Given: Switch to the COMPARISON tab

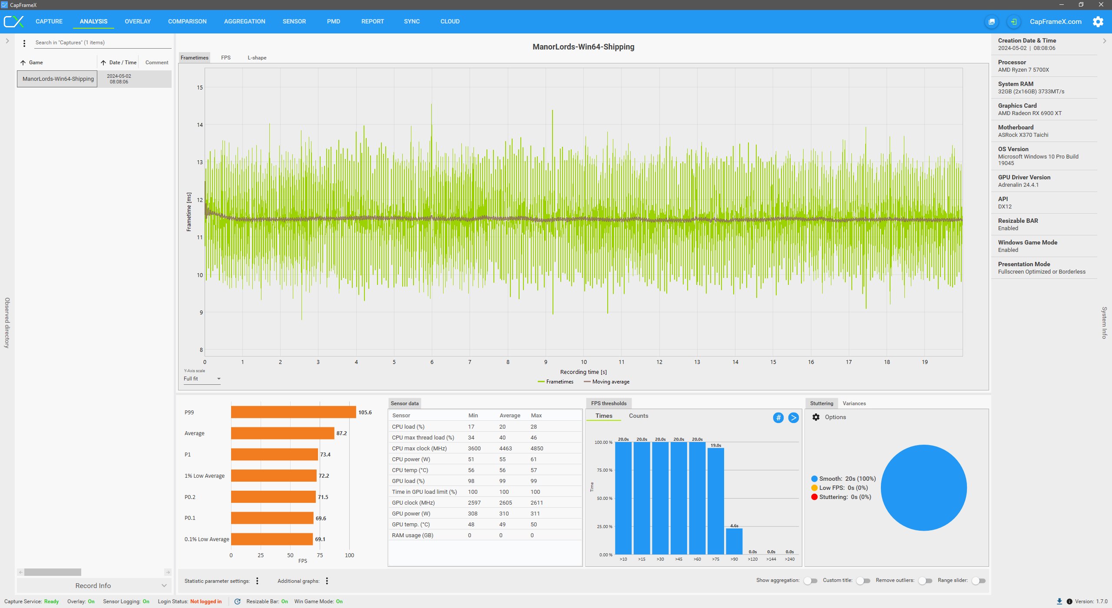Looking at the screenshot, I should [187, 21].
